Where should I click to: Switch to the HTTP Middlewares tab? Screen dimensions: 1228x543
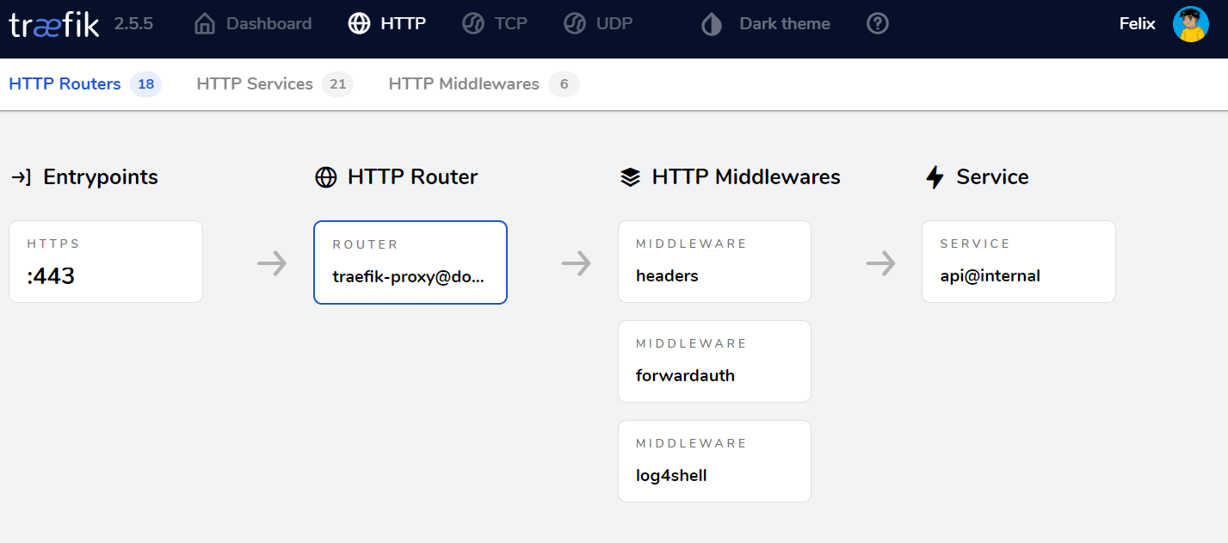tap(484, 84)
